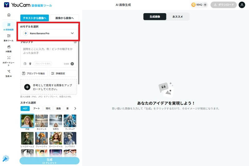The height and width of the screenshot is (166, 249).
Task: Open the home icon in the sidebar
Action: coord(9,15)
